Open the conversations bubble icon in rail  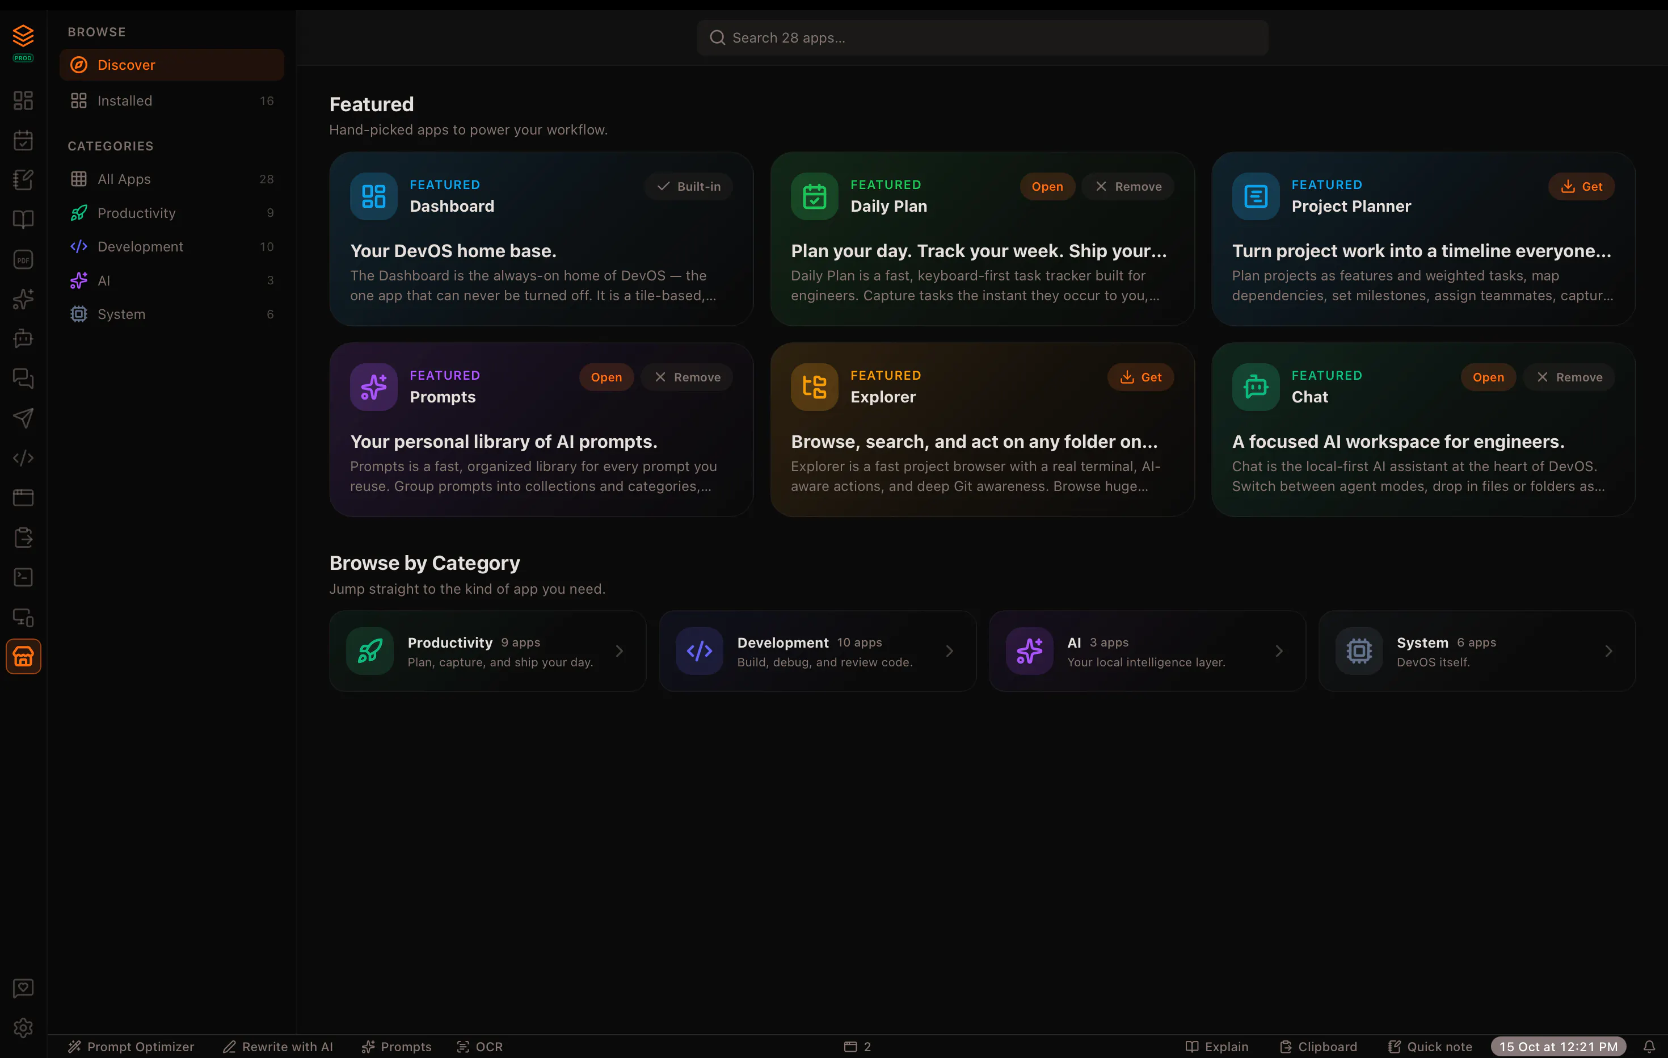click(x=23, y=378)
